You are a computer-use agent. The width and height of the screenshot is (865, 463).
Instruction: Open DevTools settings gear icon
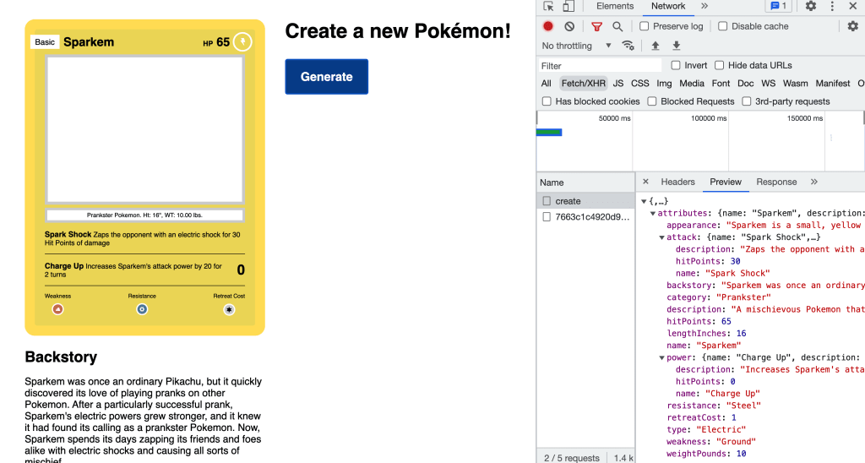point(810,6)
